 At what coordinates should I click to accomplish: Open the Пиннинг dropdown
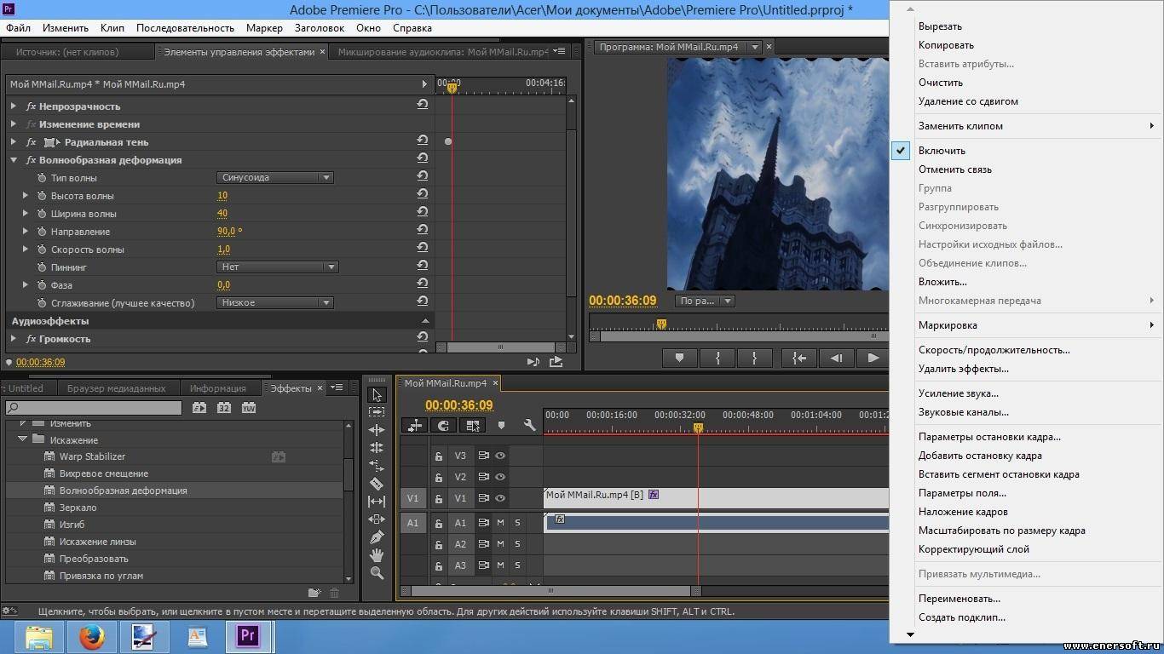coord(278,267)
